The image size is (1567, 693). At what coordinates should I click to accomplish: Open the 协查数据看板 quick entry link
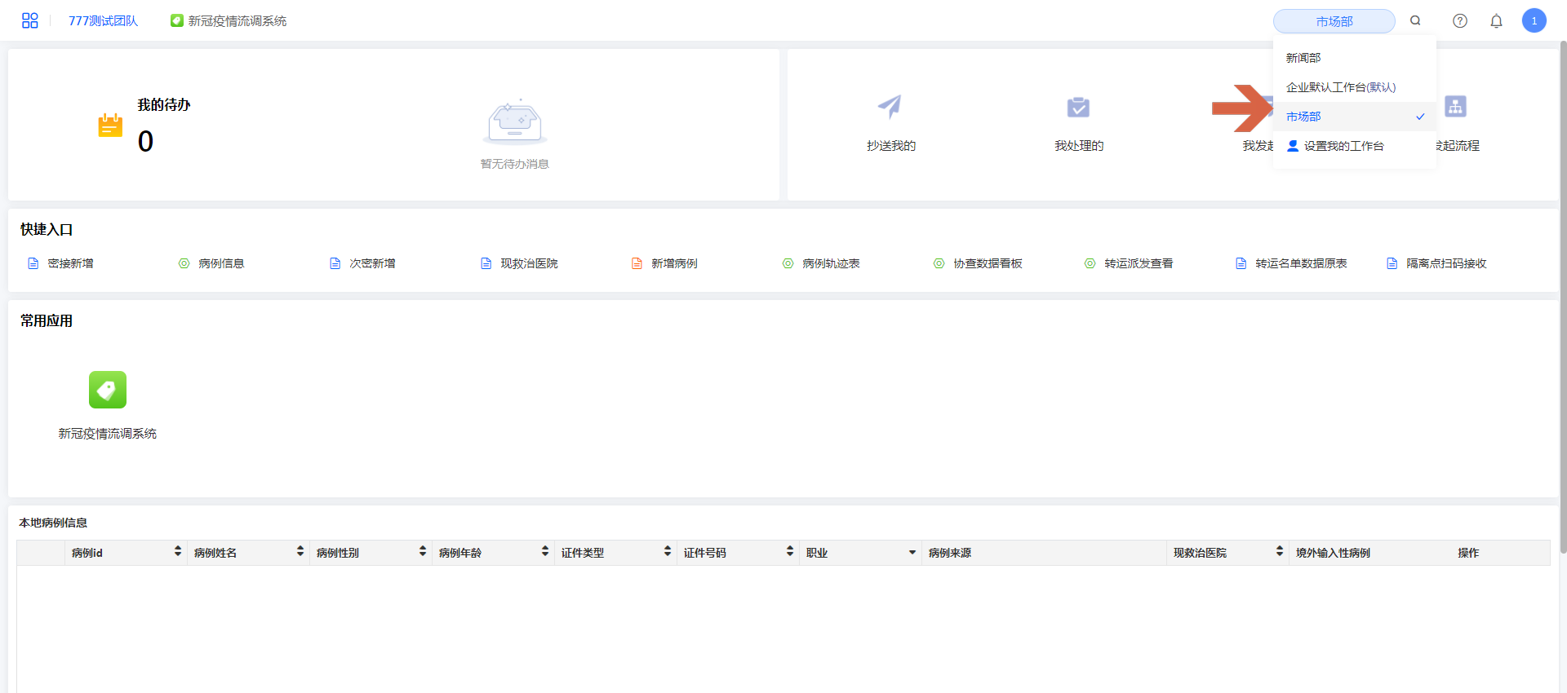tap(987, 263)
